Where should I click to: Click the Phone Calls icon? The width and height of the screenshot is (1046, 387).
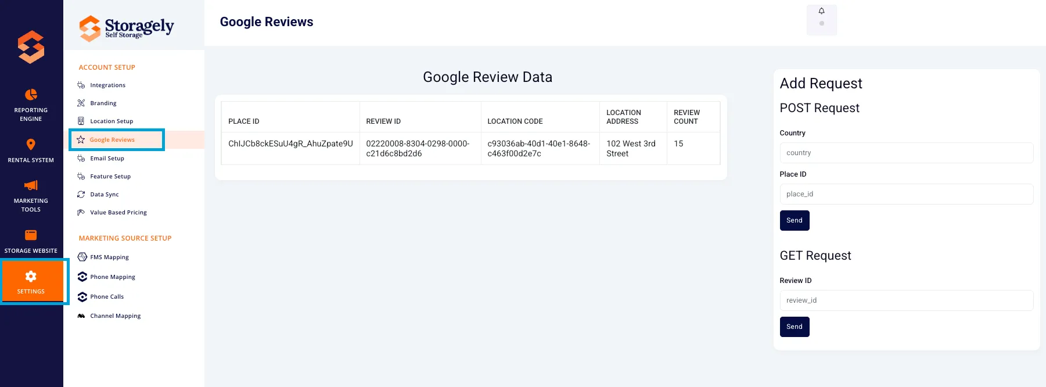point(82,297)
